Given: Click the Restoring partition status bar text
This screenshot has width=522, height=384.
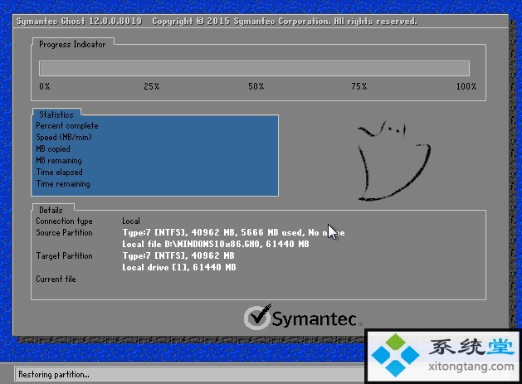Looking at the screenshot, I should 54,375.
